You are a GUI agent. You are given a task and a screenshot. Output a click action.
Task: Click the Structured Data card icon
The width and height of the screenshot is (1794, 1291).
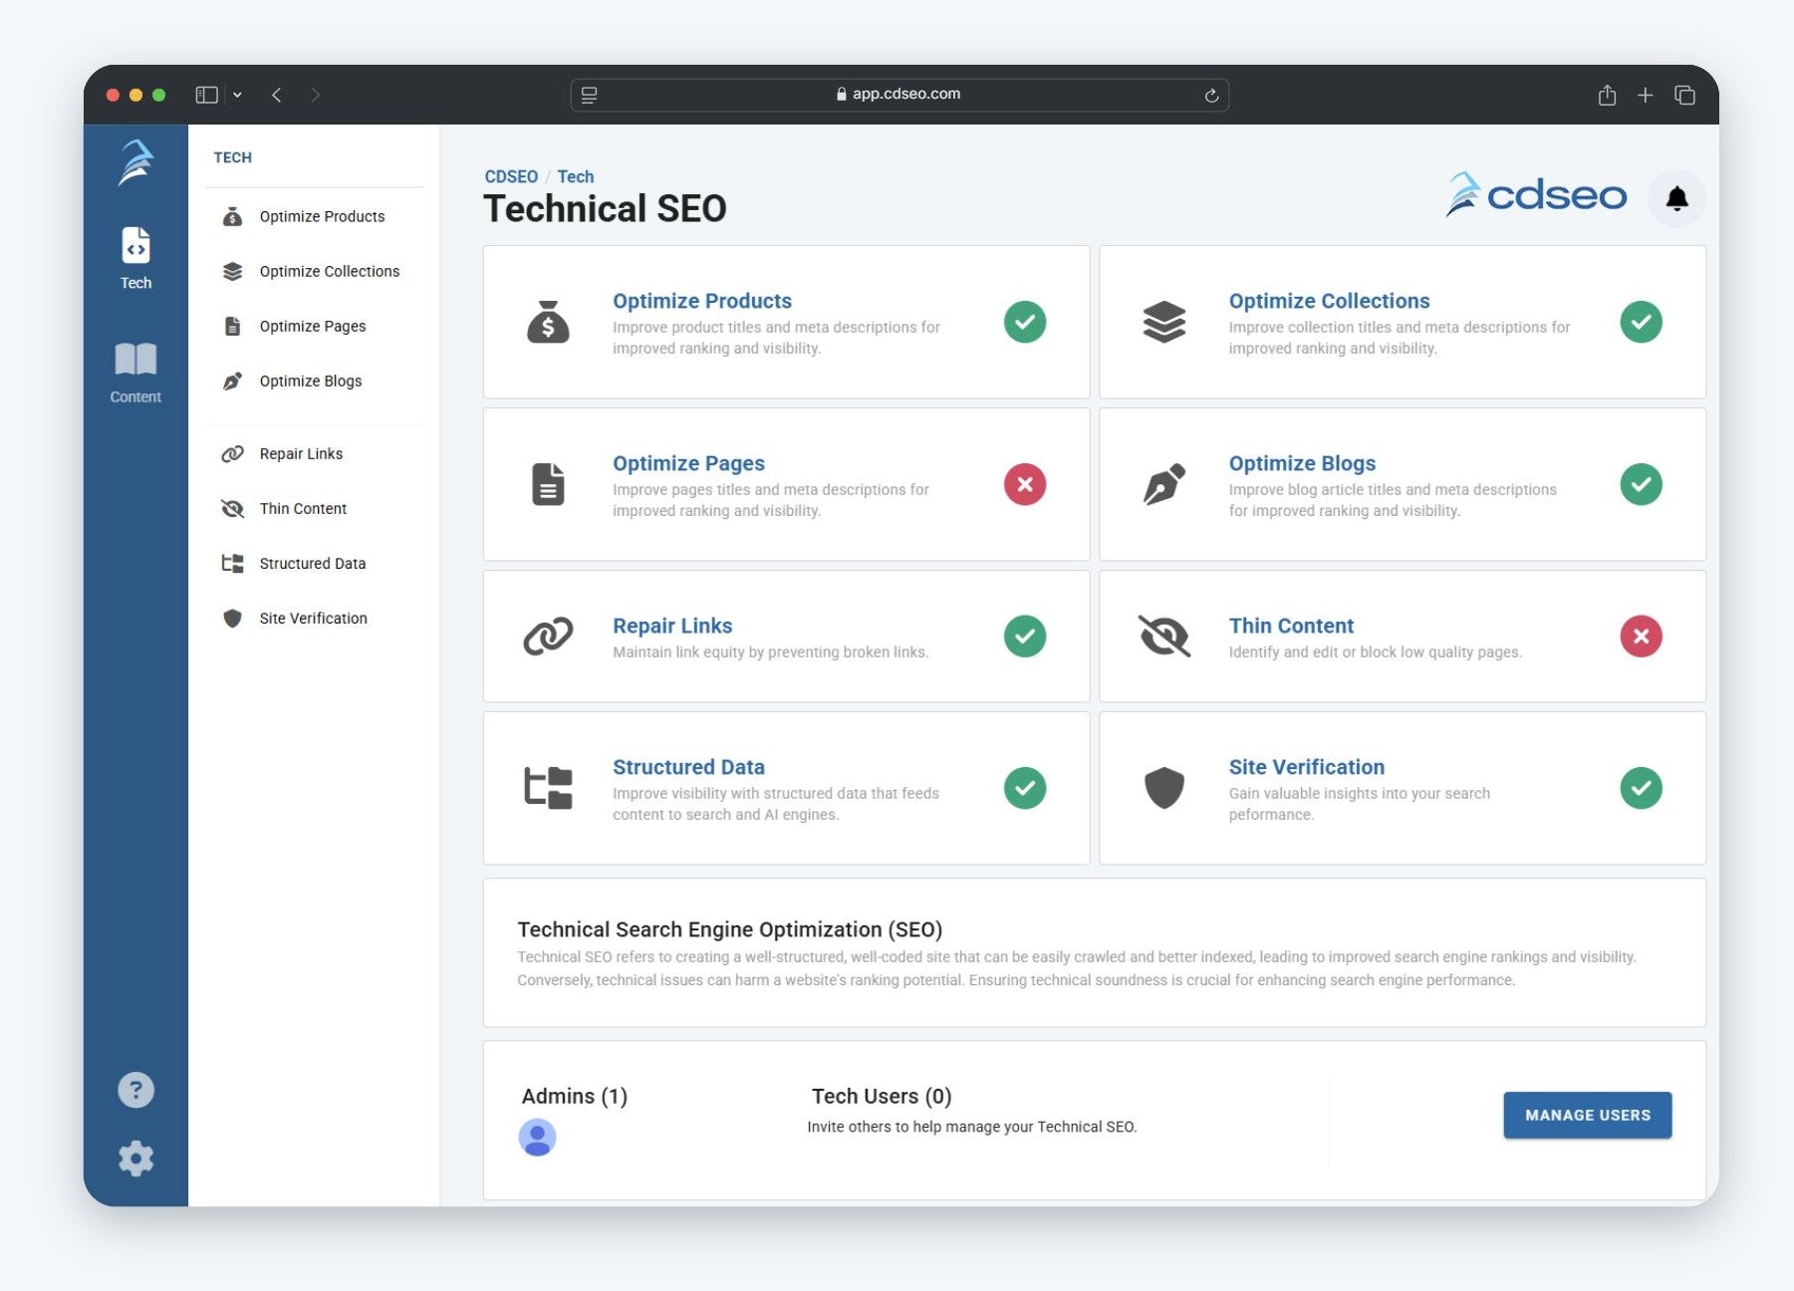548,788
